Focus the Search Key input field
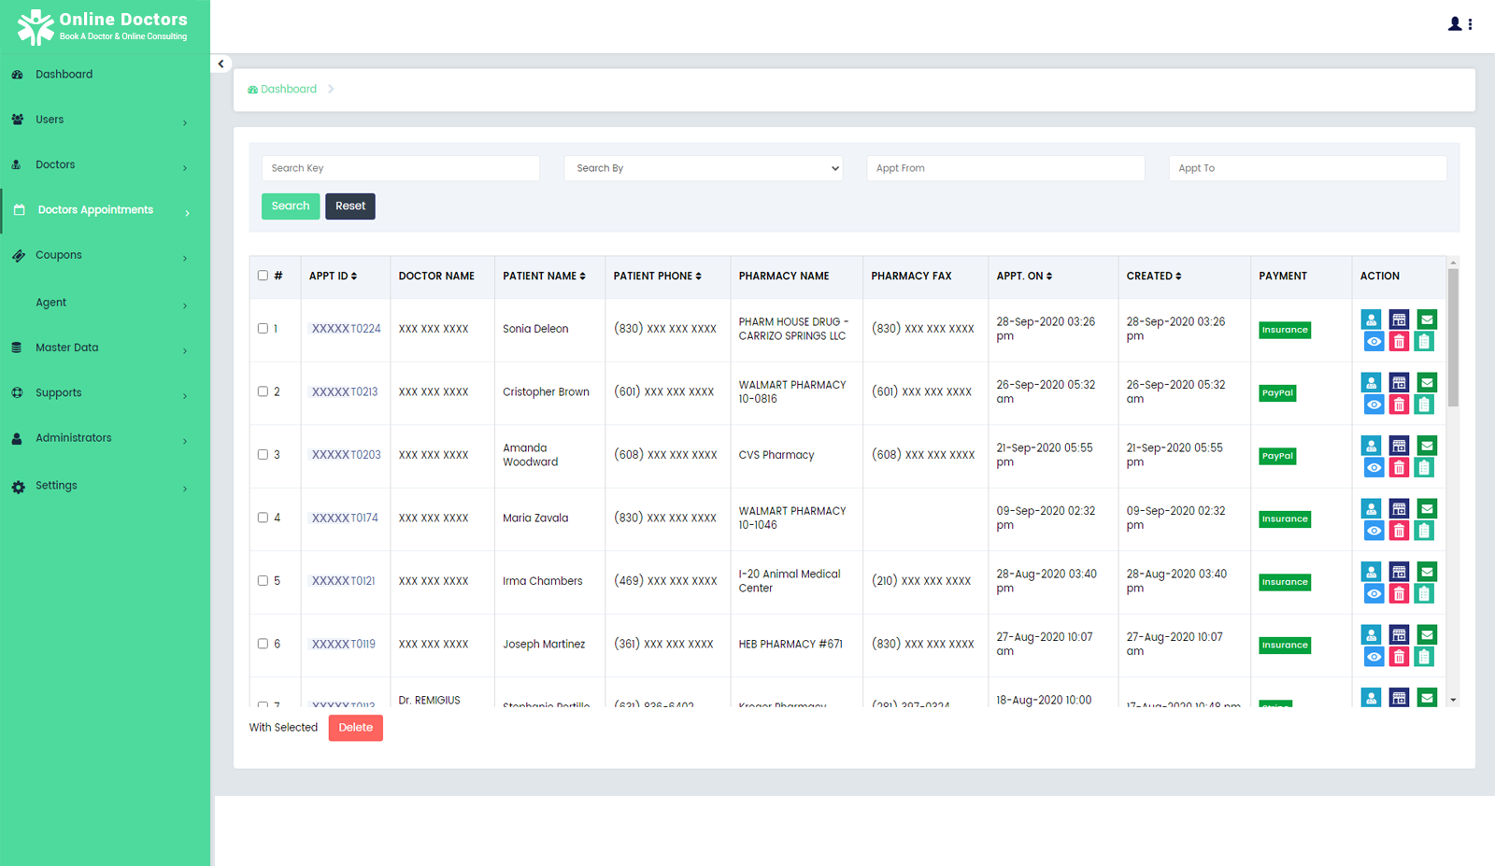The image size is (1495, 866). pos(401,168)
